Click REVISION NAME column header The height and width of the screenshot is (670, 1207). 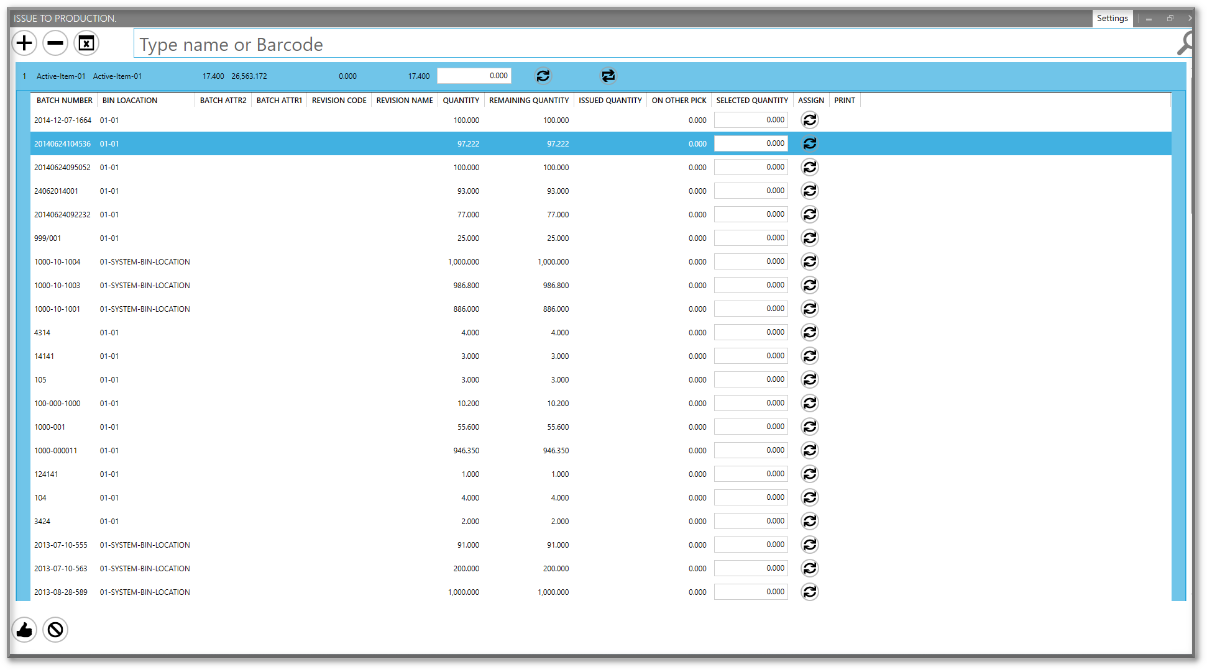point(405,100)
